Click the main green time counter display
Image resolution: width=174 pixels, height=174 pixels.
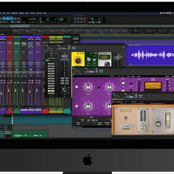click(32, 19)
